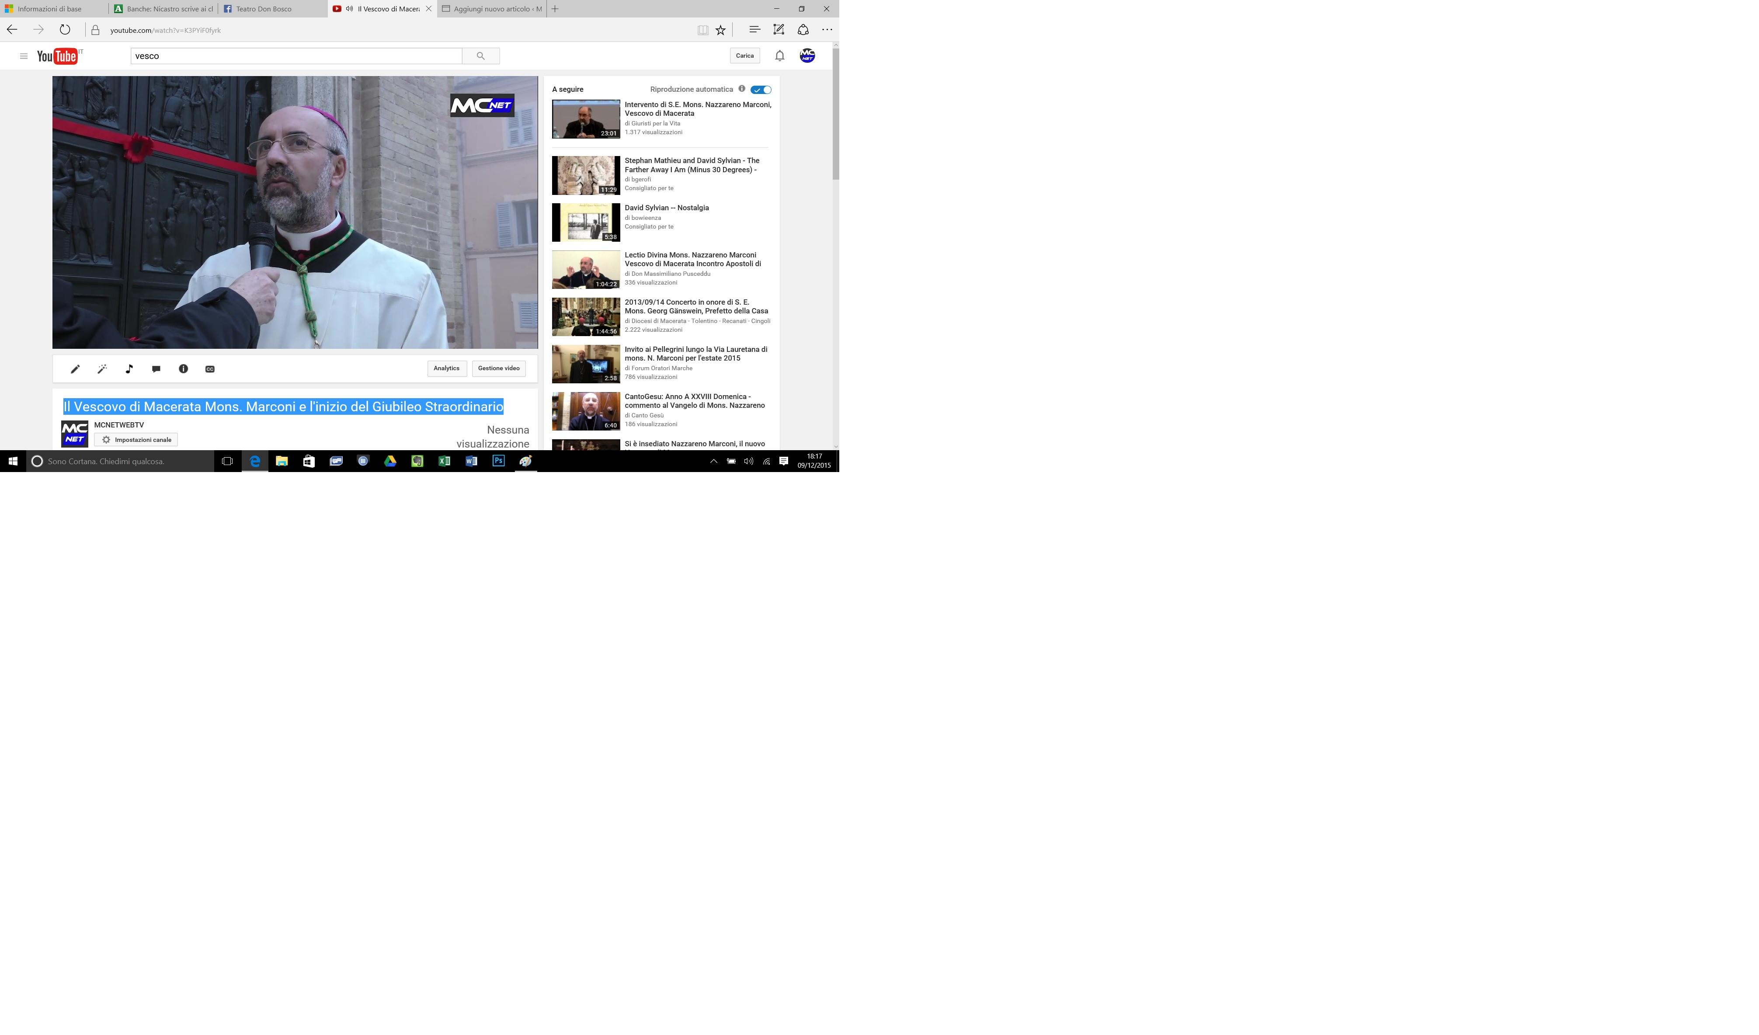The width and height of the screenshot is (1759, 1035).
Task: Open the Google Drive taskbar icon
Action: [390, 461]
